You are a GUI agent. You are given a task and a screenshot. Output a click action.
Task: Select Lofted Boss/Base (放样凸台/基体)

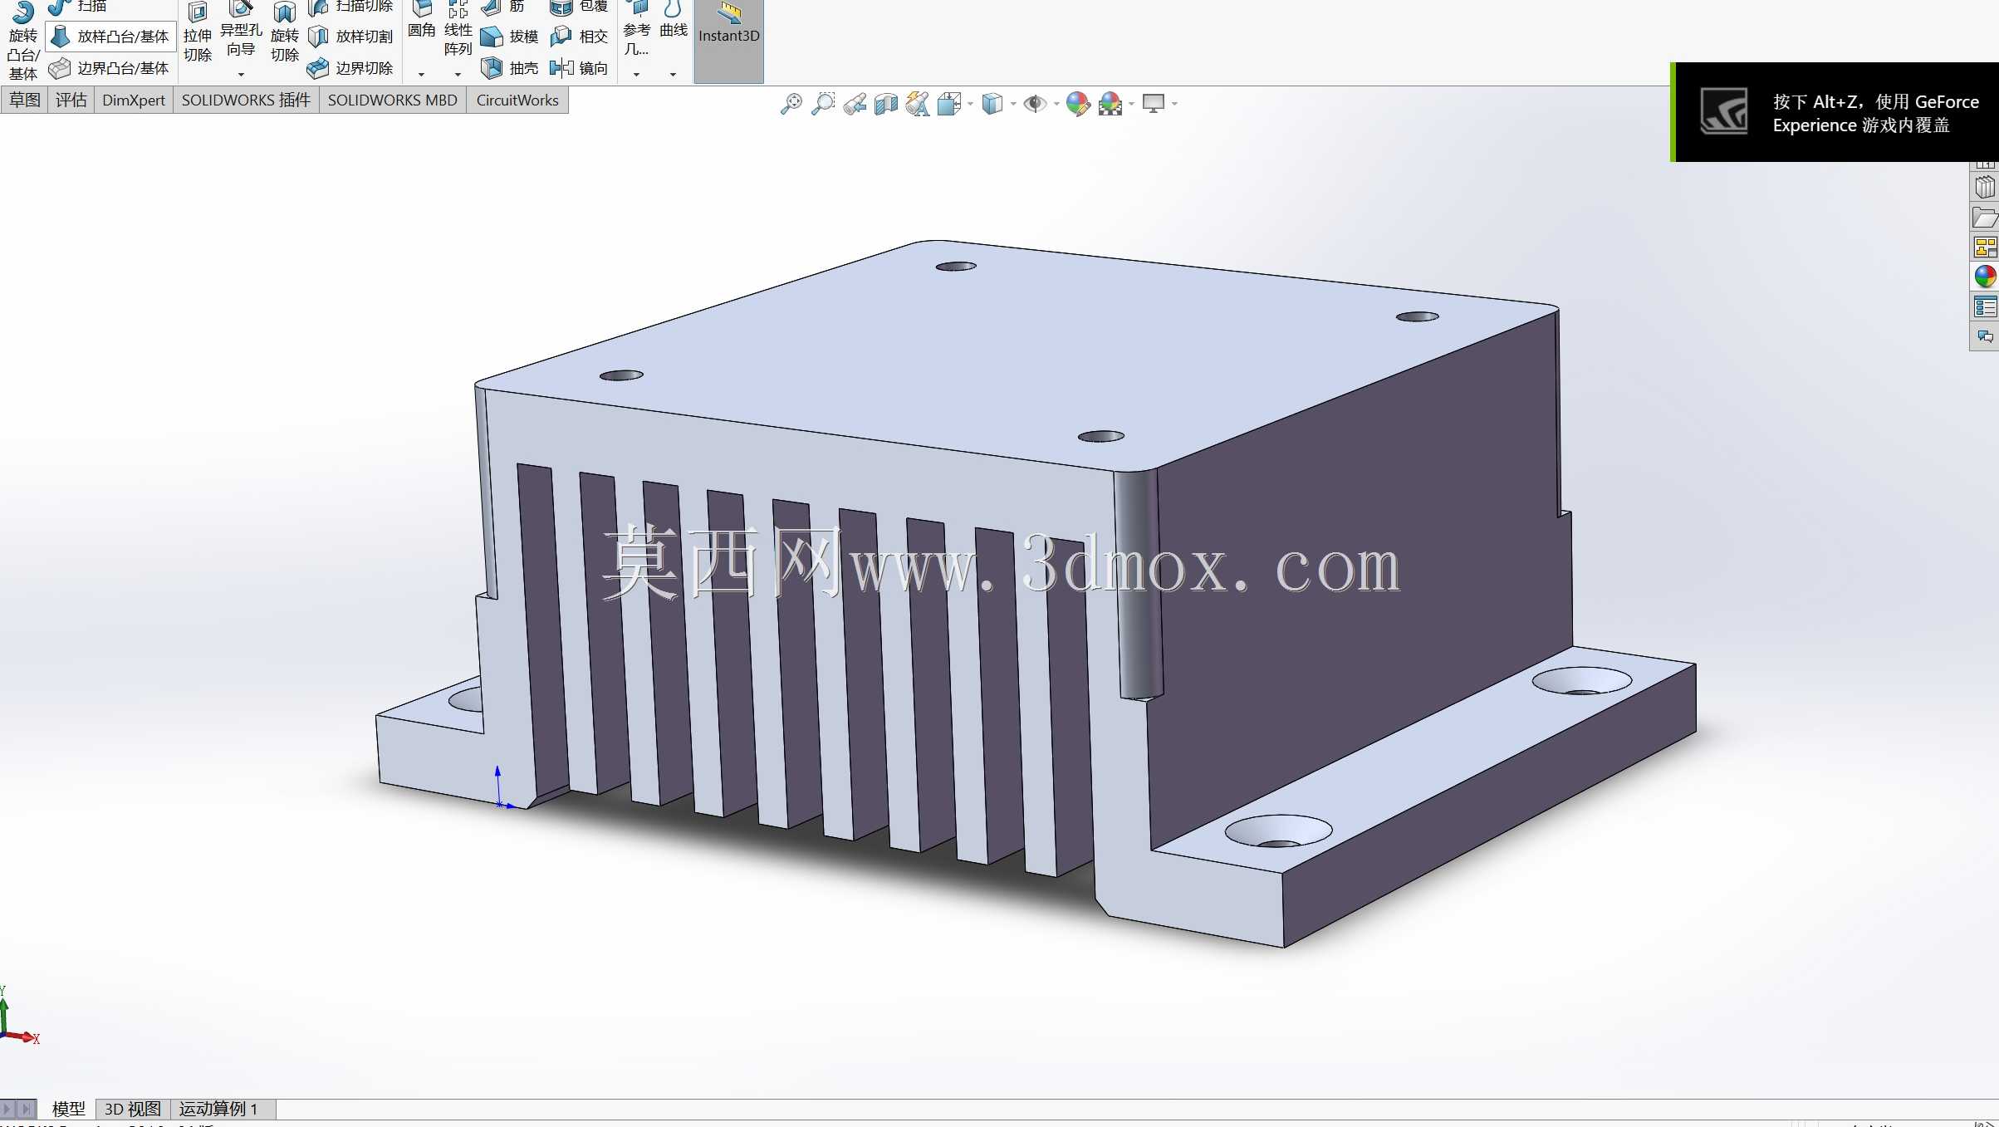tap(110, 37)
